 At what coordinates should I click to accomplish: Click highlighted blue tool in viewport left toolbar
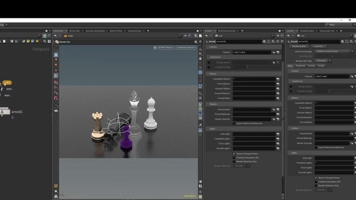pyautogui.click(x=56, y=54)
